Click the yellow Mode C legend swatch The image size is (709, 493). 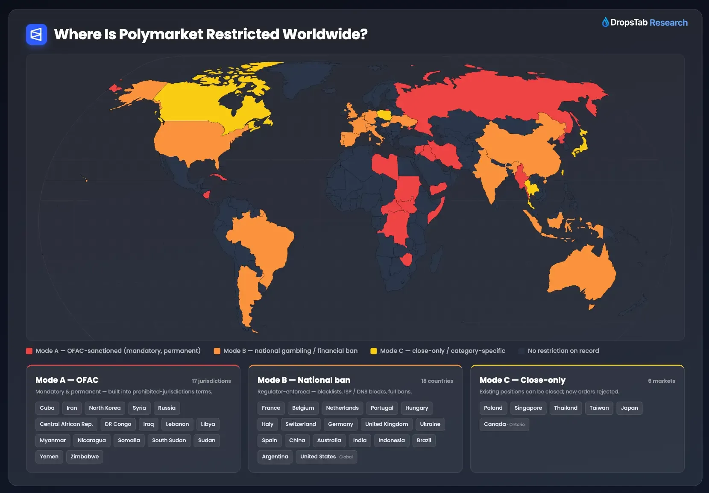(374, 351)
